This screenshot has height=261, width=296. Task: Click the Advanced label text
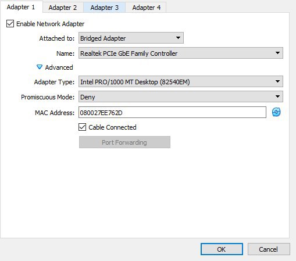(59, 67)
